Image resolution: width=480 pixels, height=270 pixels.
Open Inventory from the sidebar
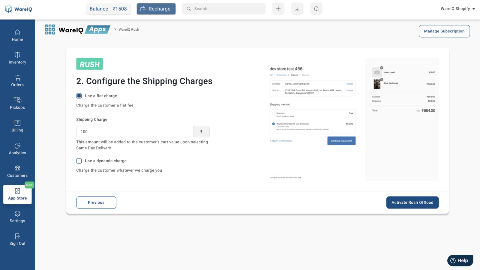point(17,58)
